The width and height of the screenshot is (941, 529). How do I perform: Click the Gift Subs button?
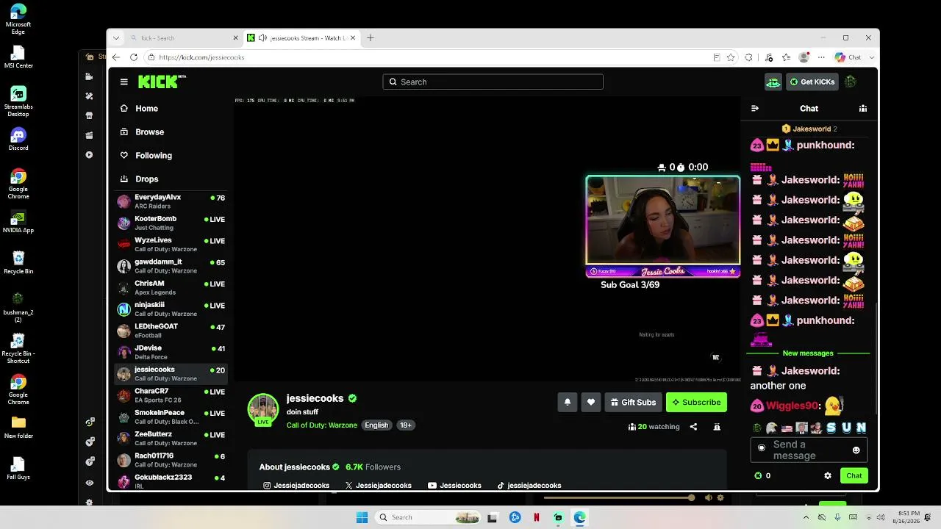tap(633, 402)
